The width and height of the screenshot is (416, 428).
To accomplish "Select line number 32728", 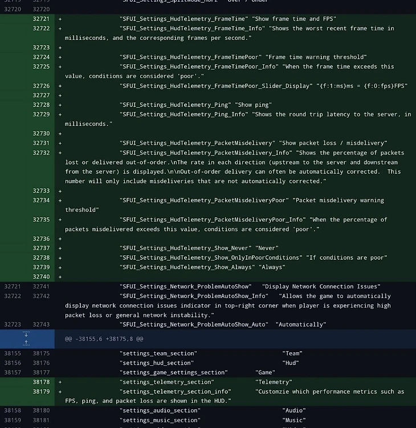I will click(x=41, y=105).
